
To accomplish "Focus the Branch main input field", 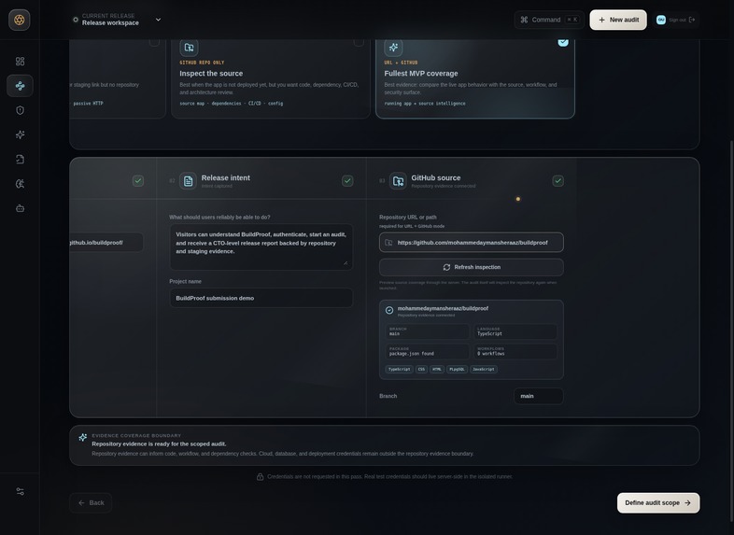I will pyautogui.click(x=538, y=396).
